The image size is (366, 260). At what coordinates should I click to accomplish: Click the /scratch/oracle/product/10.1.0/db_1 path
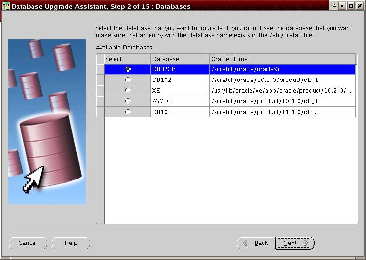(283, 101)
